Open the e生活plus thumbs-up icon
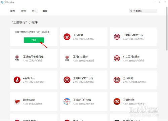Viewport: 168px width, 121px height. point(17,80)
